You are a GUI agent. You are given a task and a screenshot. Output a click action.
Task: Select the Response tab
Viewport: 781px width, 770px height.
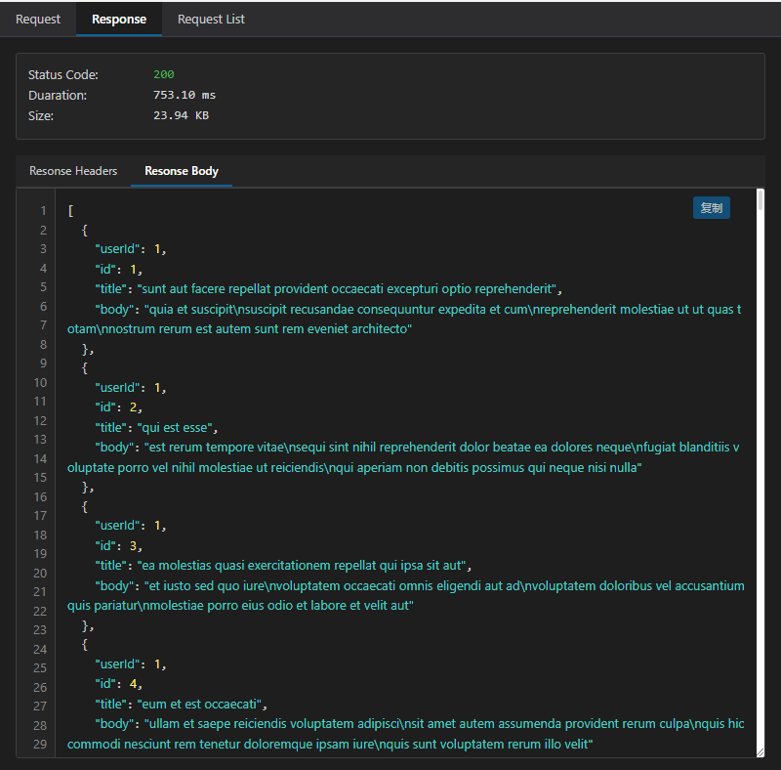tap(119, 20)
